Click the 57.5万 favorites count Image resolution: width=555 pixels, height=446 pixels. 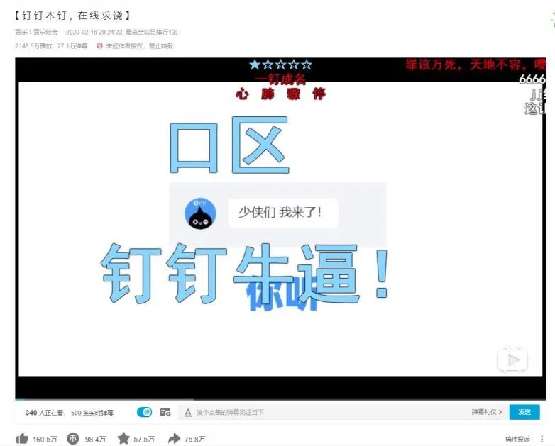(x=144, y=440)
